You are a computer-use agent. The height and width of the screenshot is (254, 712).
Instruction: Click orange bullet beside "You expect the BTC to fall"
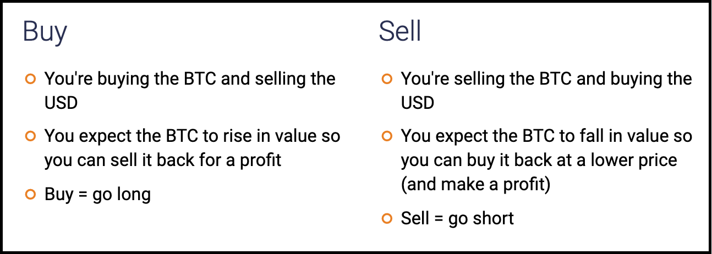[387, 135]
